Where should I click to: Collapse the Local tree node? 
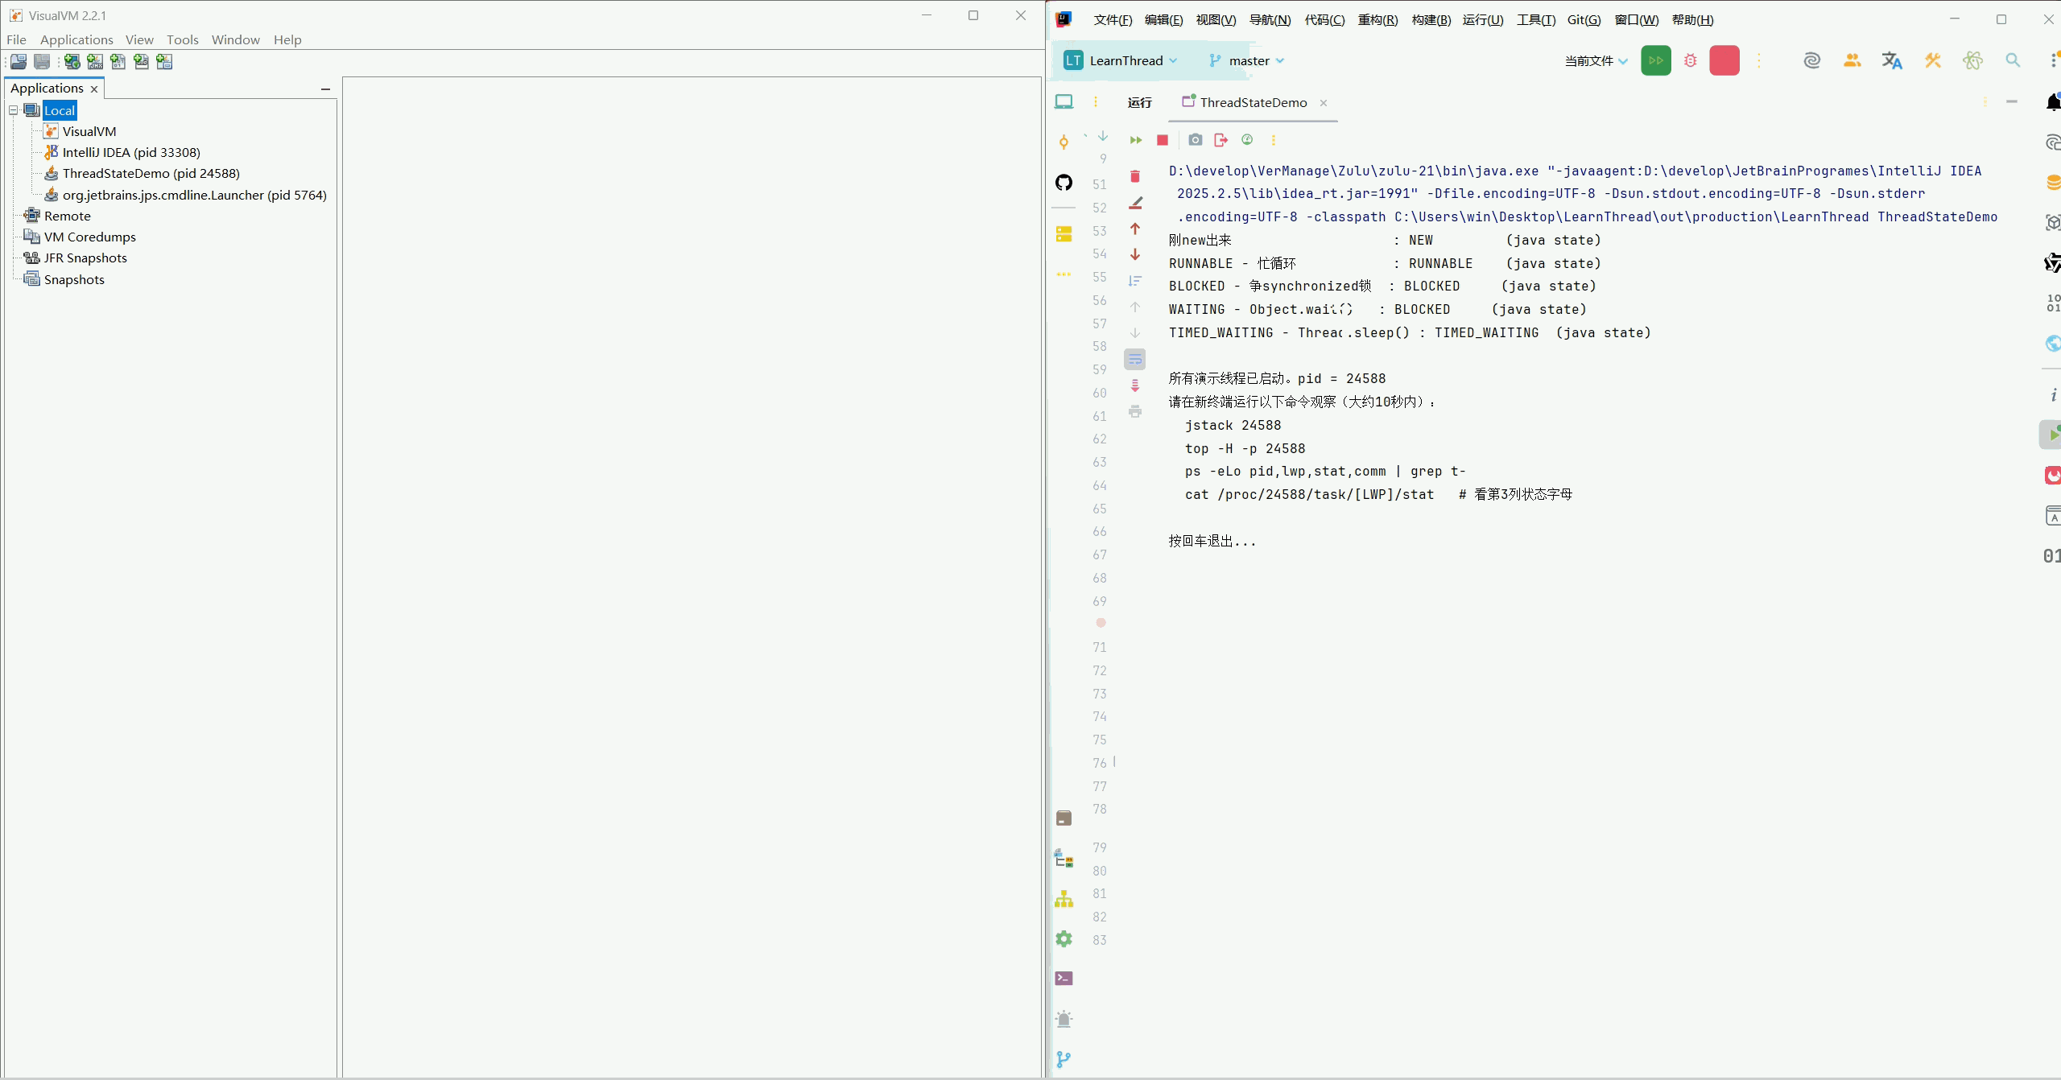(14, 110)
